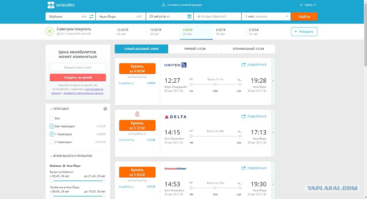Image resolution: width=367 pixels, height=199 pixels.
Task: Uncheck '1 пересадка' filter
Action: tap(52, 134)
